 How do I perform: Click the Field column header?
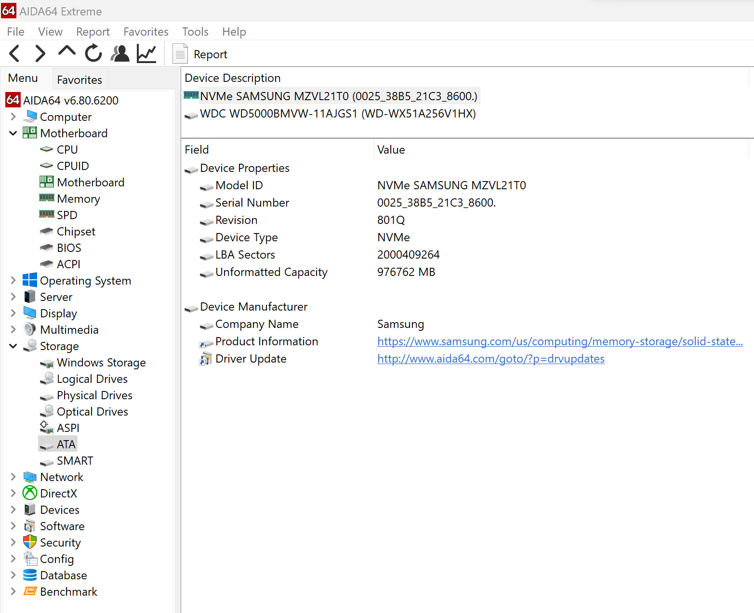(278, 150)
